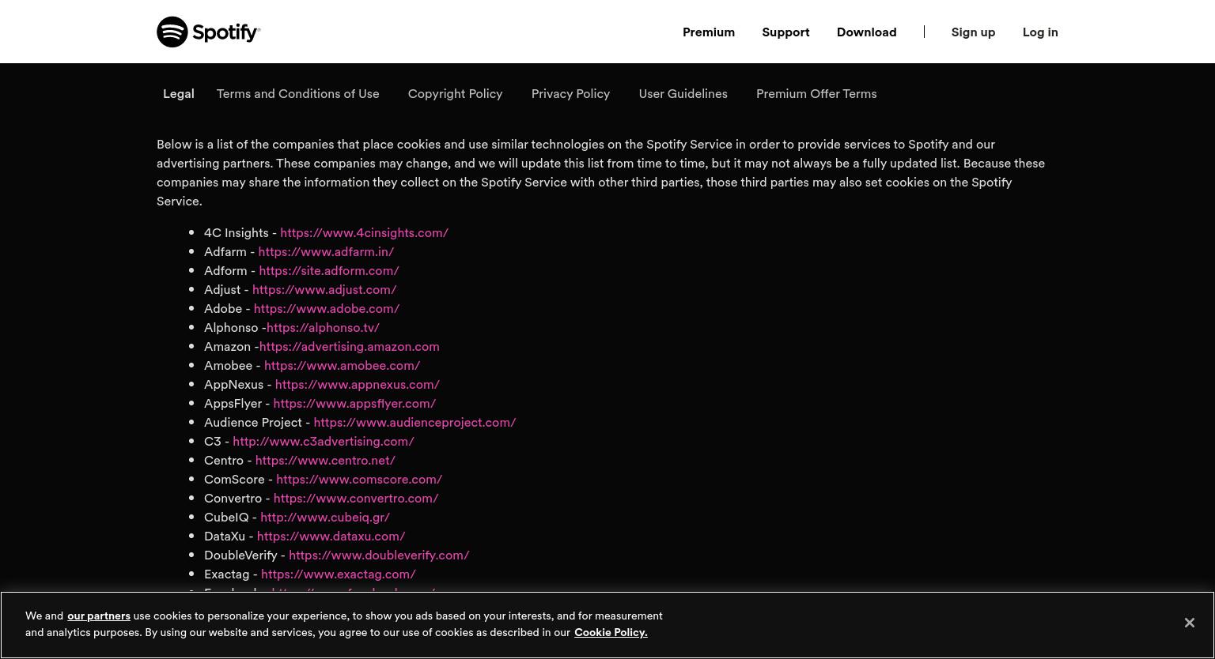1215x659 pixels.
Task: Follow the cubeiq.gr link
Action: tap(325, 517)
